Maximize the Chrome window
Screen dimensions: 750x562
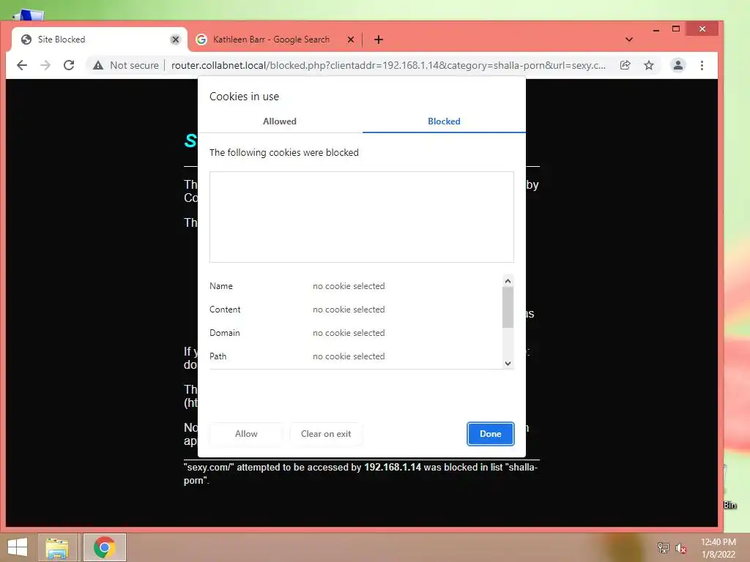click(x=676, y=29)
